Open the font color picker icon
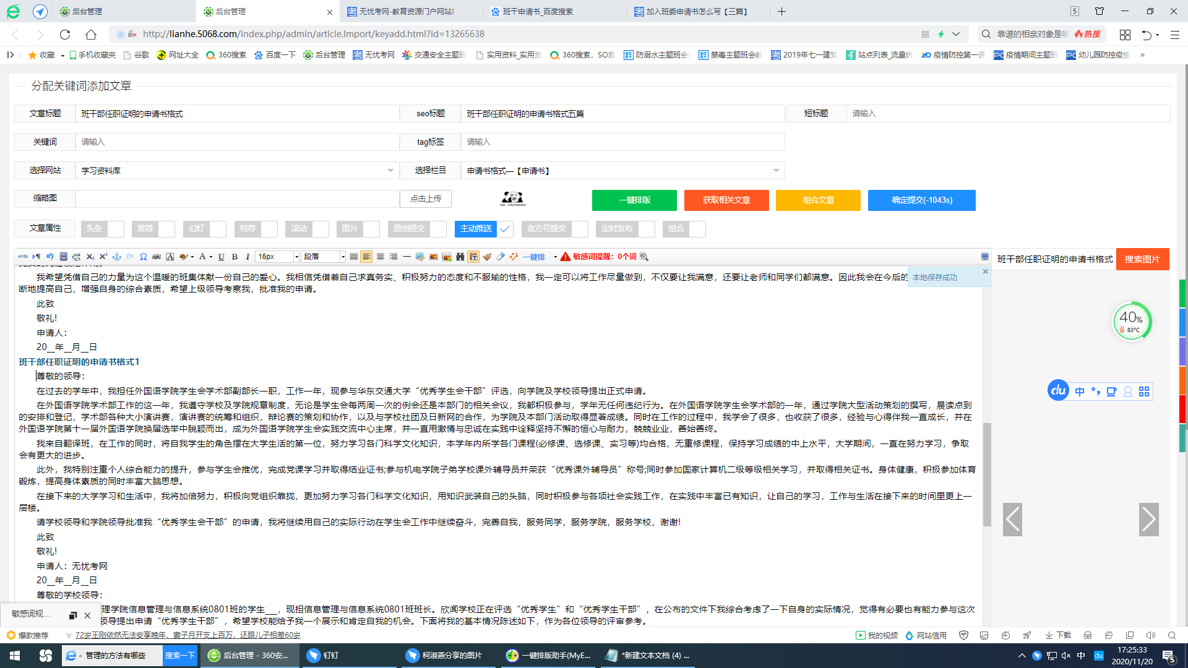Image resolution: width=1188 pixels, height=668 pixels. (x=204, y=256)
